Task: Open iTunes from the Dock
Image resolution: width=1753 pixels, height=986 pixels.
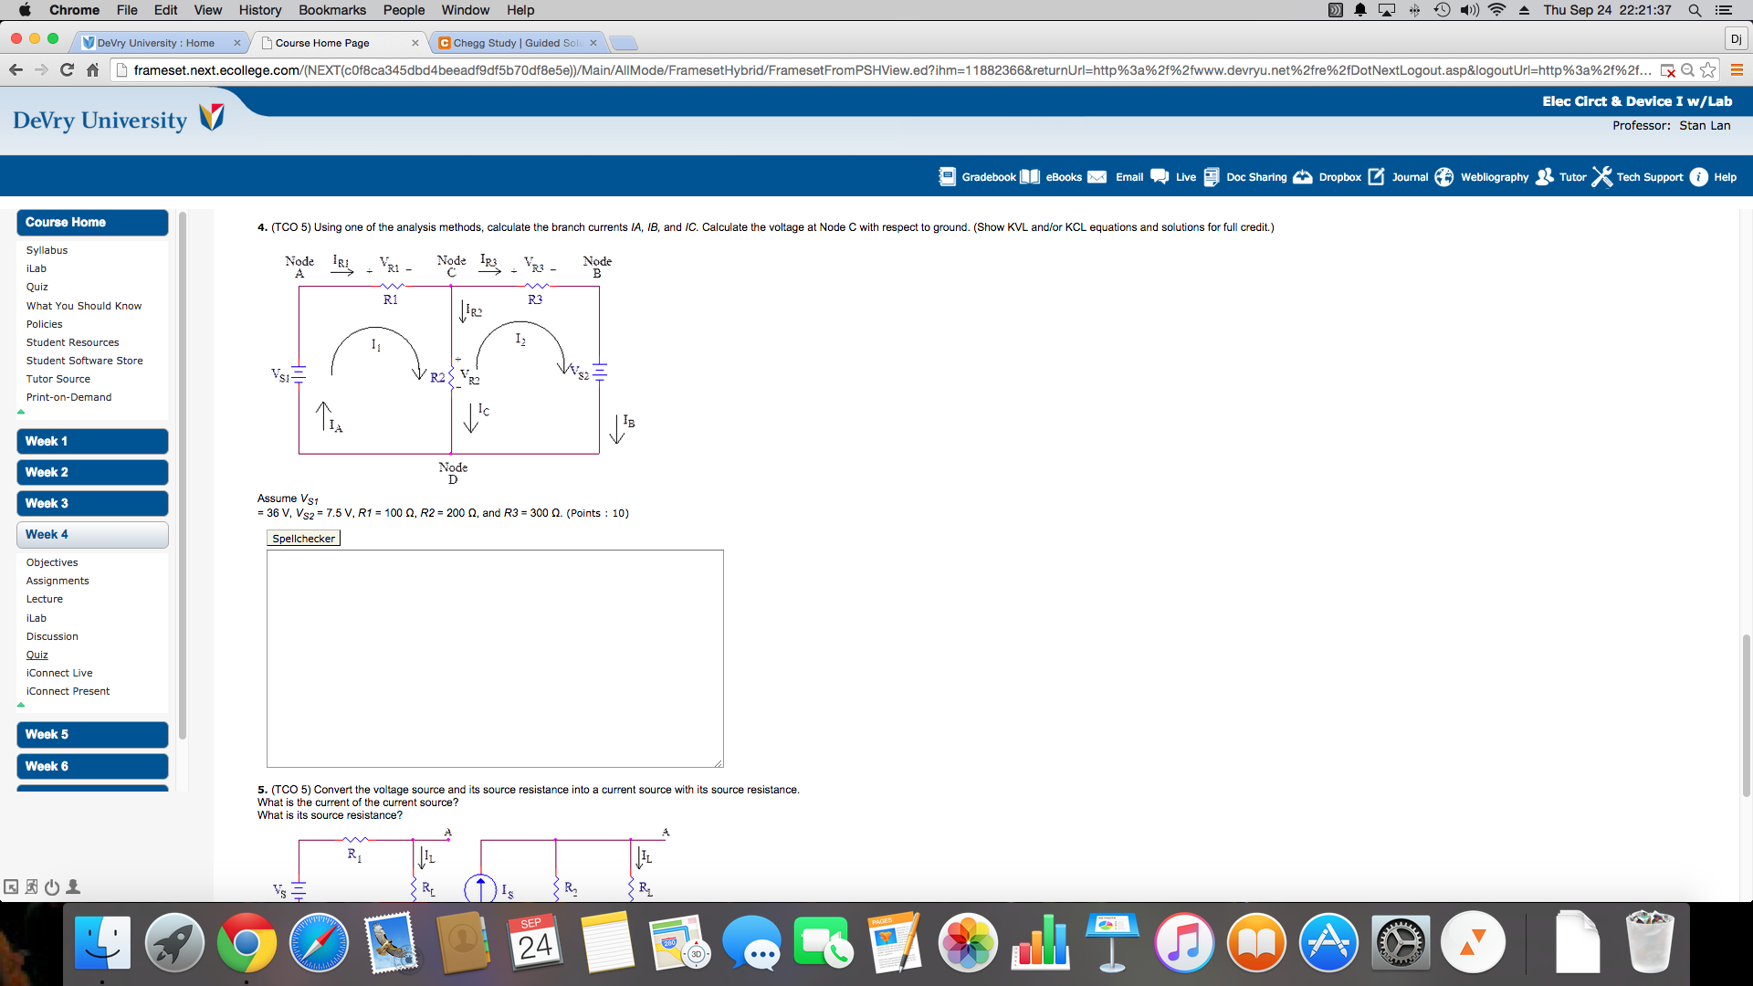Action: 1184,942
